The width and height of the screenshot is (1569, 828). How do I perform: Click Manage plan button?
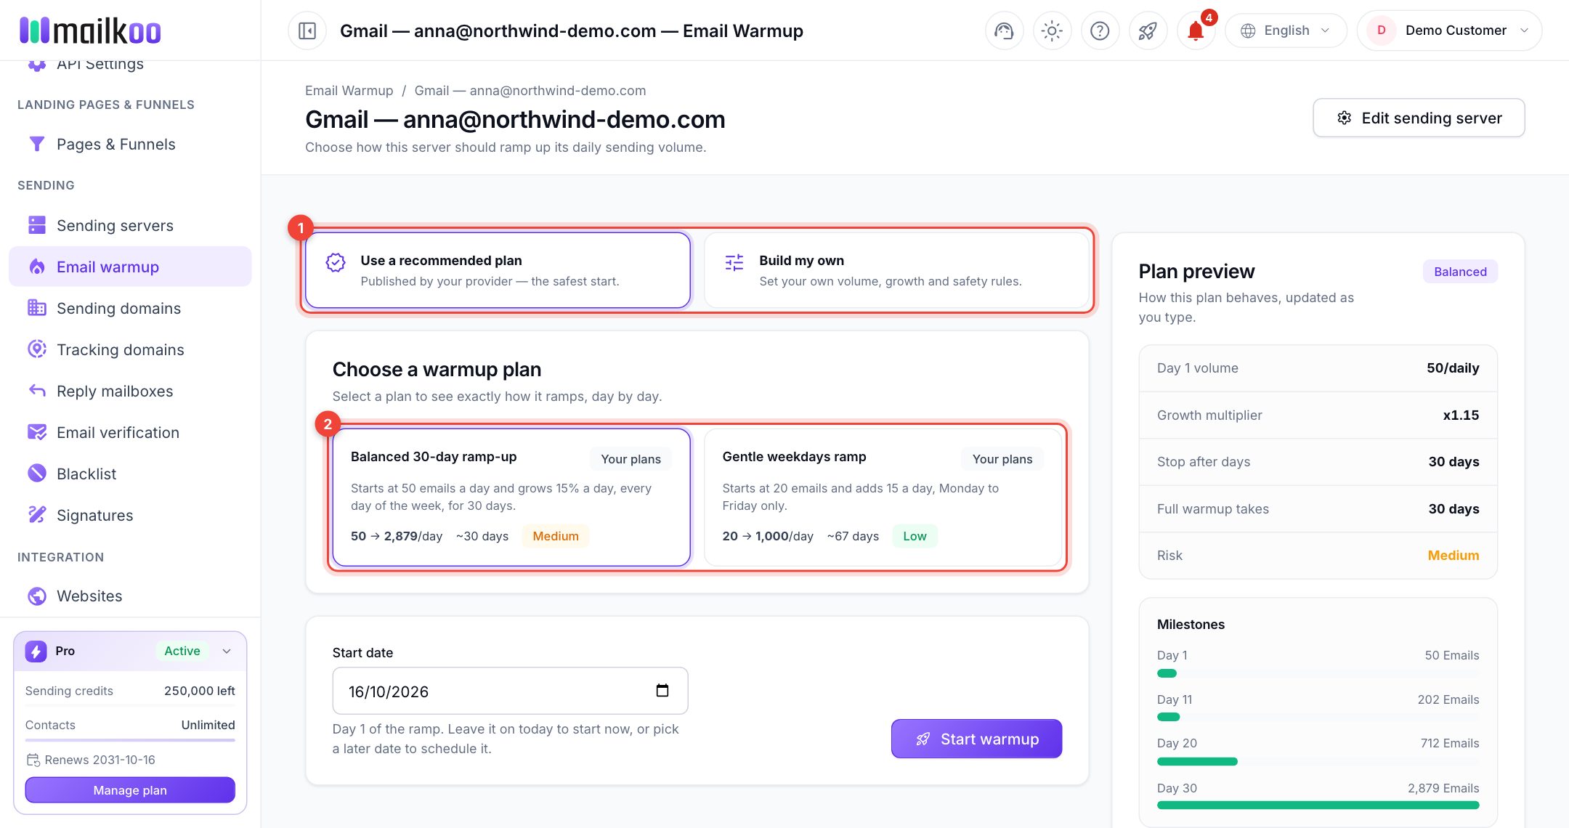(130, 790)
